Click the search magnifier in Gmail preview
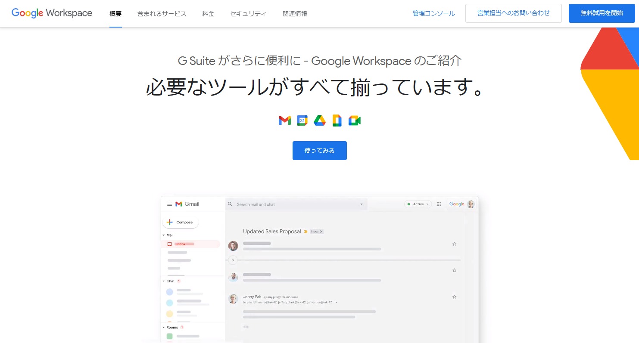 (x=230, y=204)
